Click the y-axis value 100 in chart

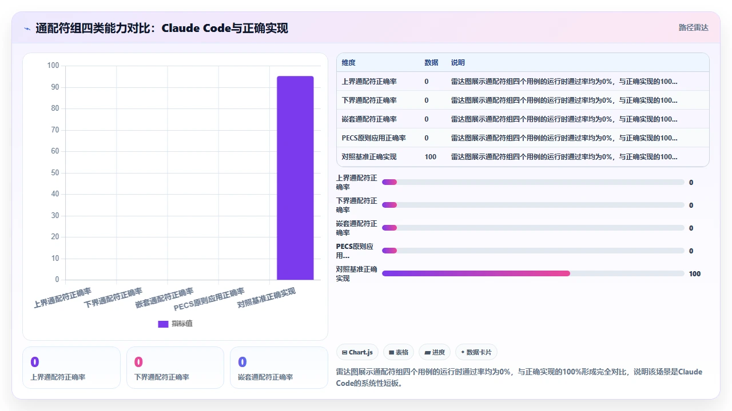pos(53,66)
